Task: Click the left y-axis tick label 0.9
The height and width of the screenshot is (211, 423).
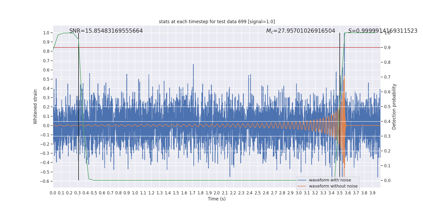Action: tap(46, 42)
